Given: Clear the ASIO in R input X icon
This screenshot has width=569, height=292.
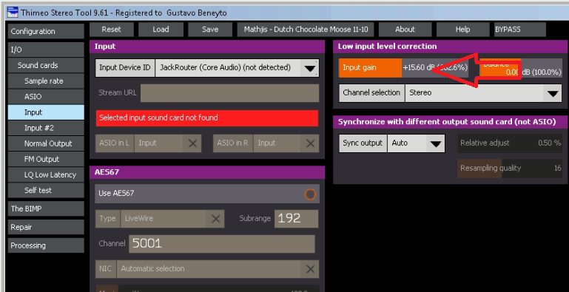Looking at the screenshot, I should point(310,143).
